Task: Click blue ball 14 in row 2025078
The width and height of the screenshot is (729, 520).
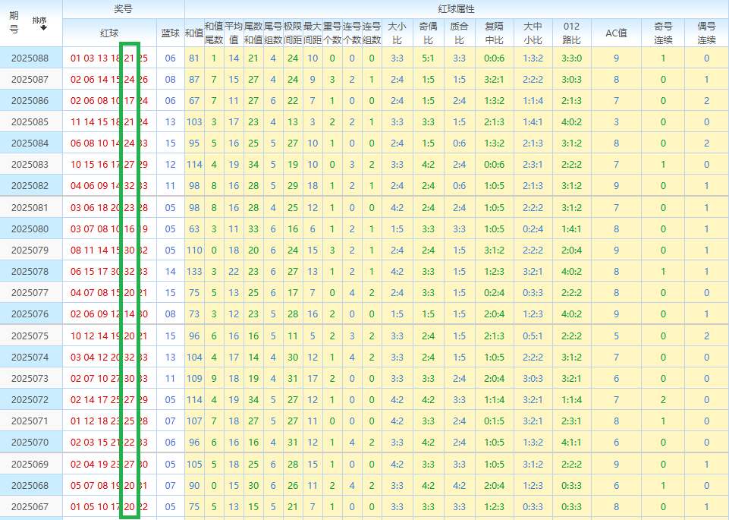Action: 170,271
